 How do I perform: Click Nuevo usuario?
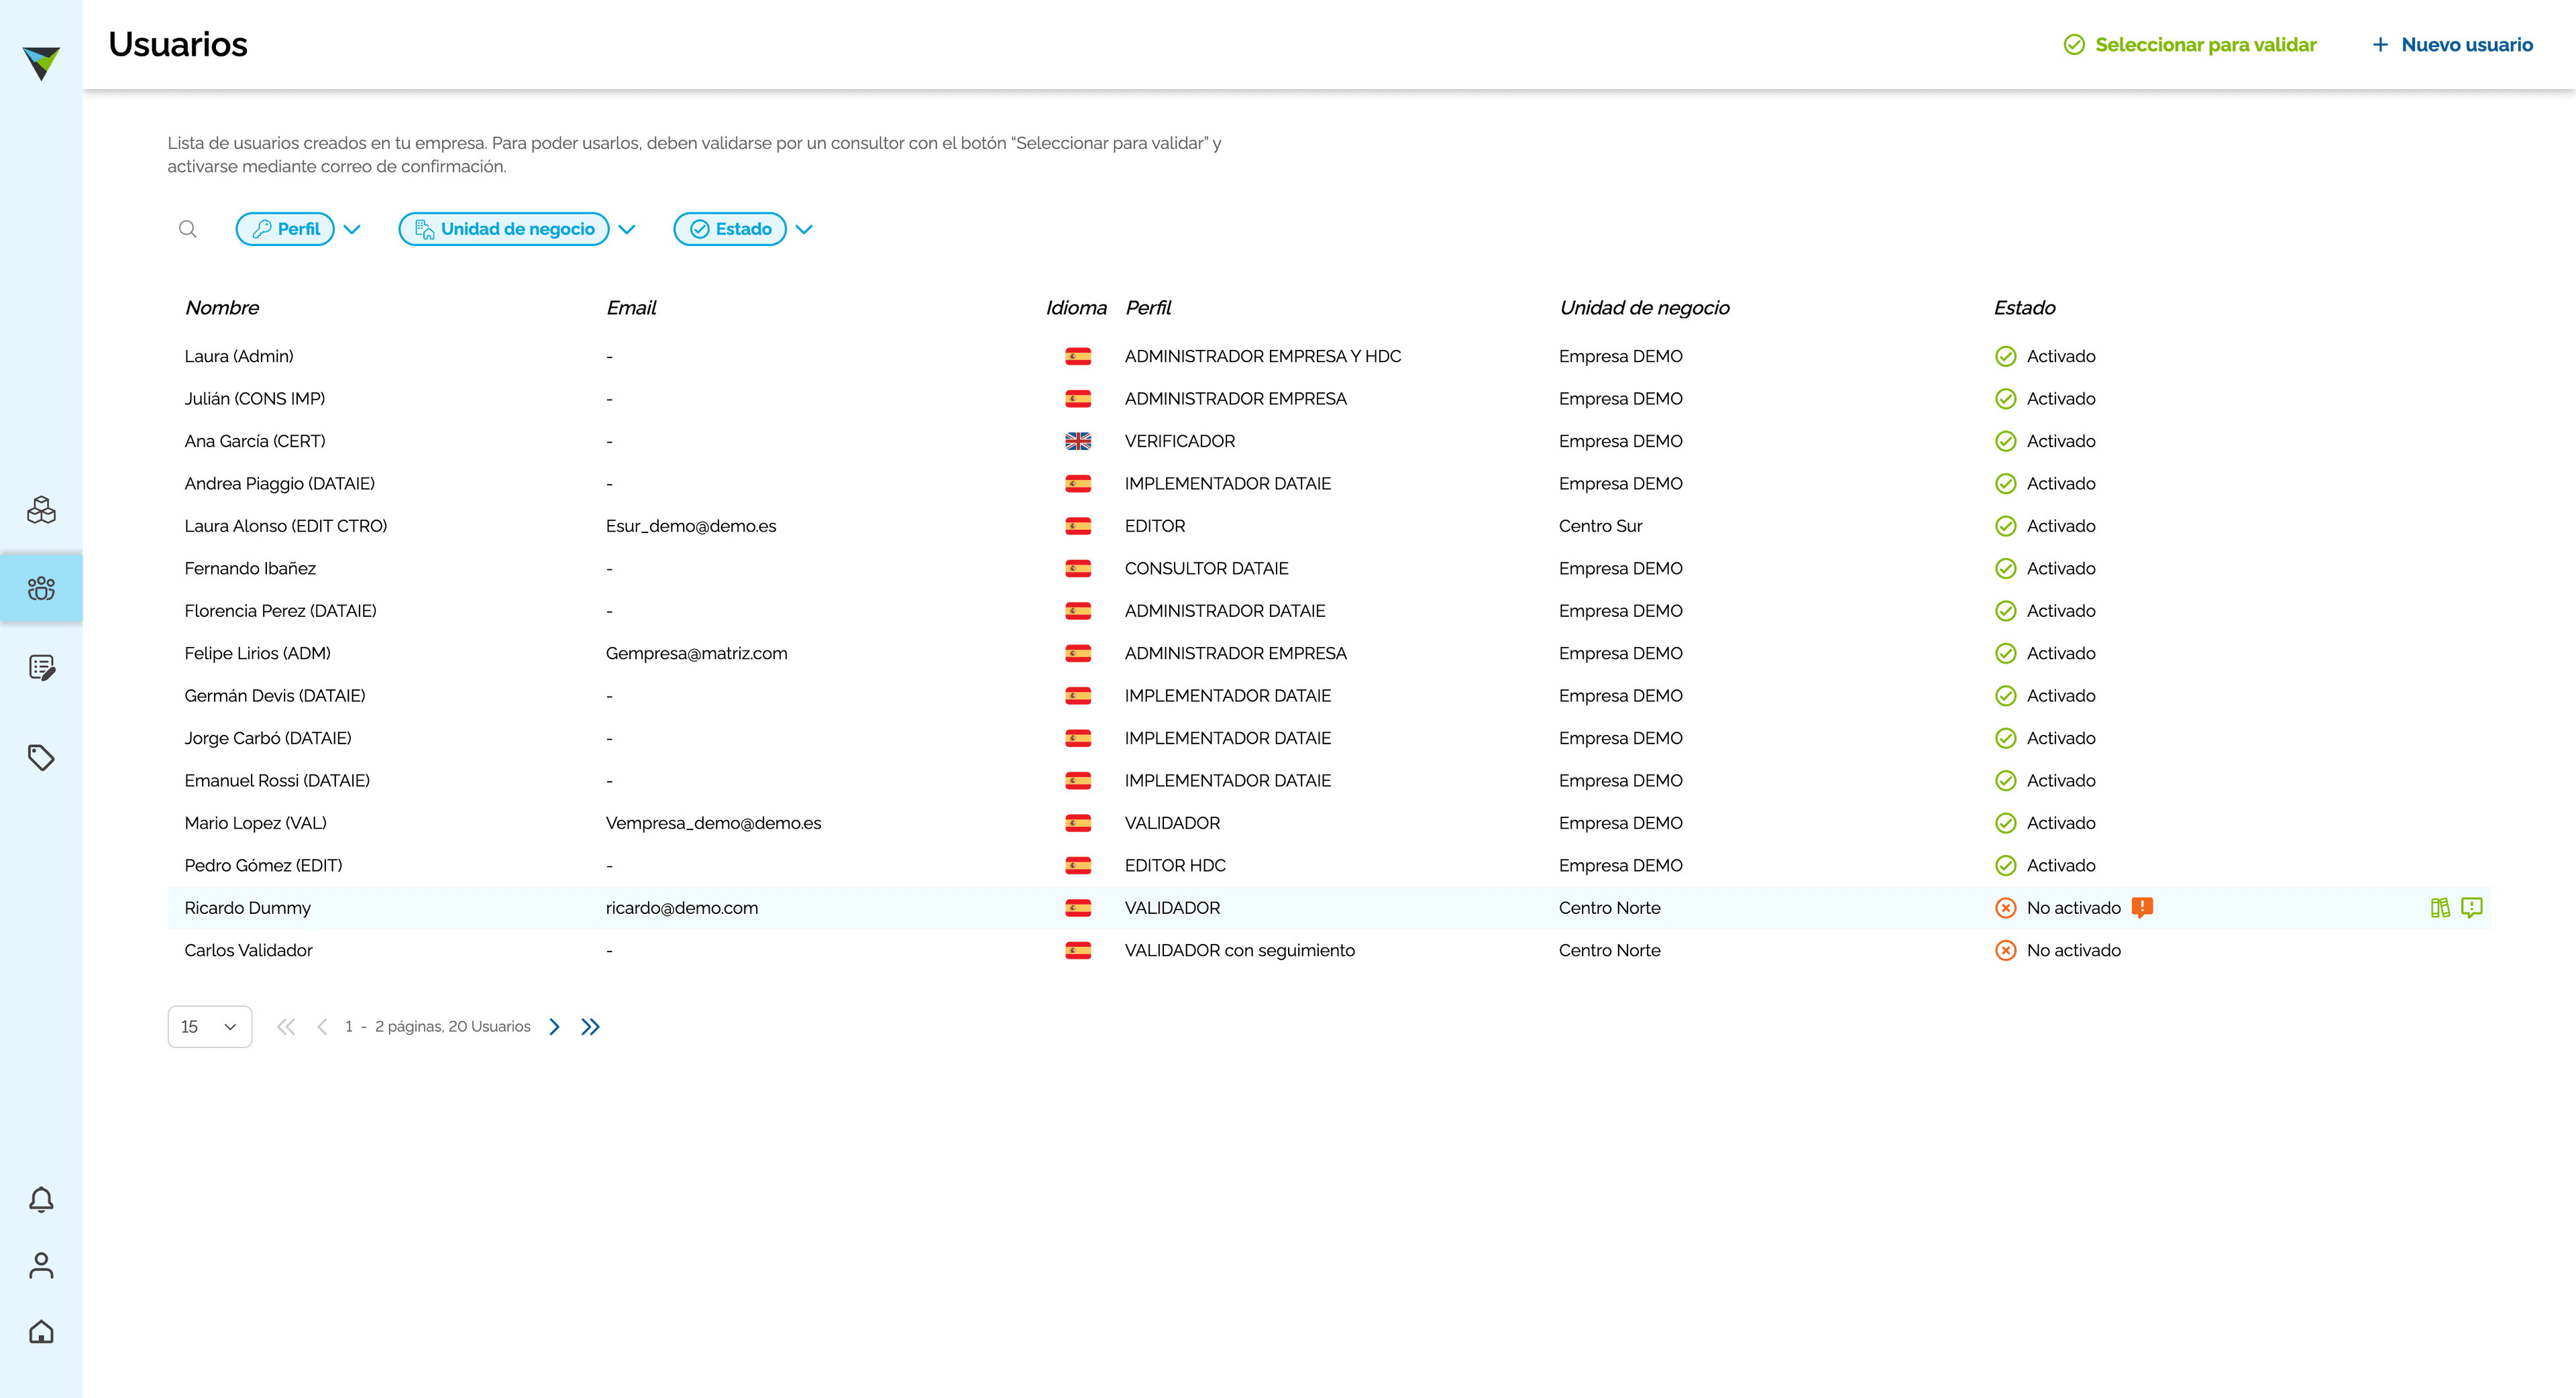pyautogui.click(x=2452, y=44)
